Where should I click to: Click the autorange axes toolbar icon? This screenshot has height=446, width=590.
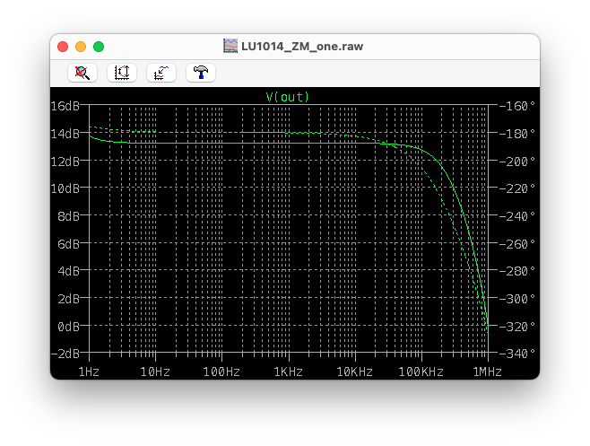[122, 73]
